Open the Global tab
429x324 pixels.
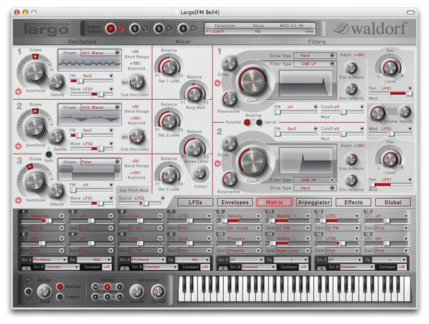pos(393,202)
